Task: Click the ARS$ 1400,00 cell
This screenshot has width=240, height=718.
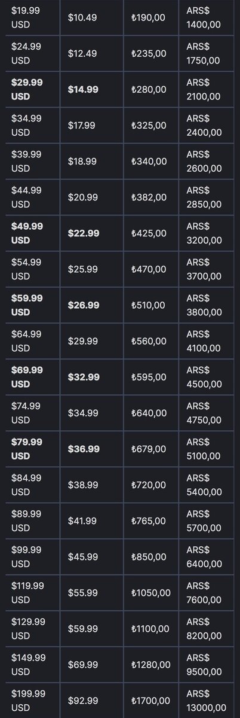Action: [209, 17]
